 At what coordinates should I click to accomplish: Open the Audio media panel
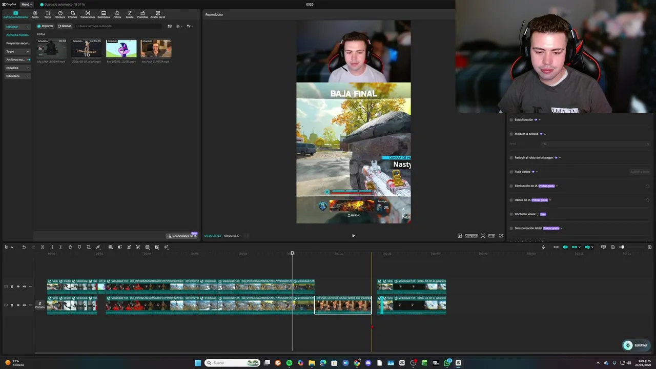click(35, 14)
